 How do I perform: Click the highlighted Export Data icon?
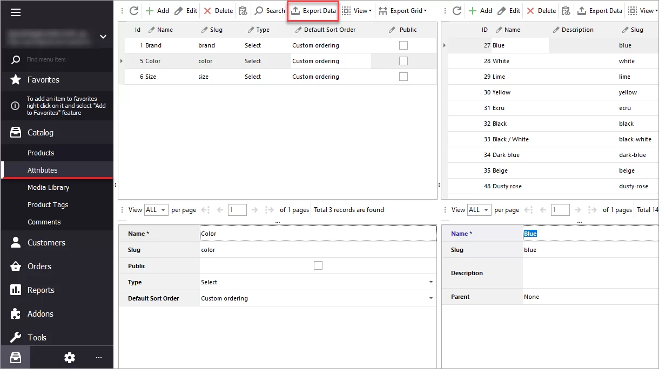[313, 10]
